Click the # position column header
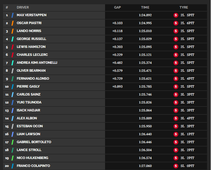 coord(7,7)
